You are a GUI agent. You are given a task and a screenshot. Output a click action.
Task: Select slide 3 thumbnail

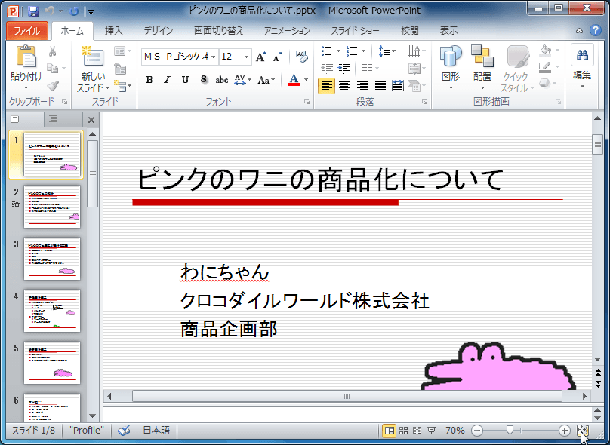pos(52,259)
